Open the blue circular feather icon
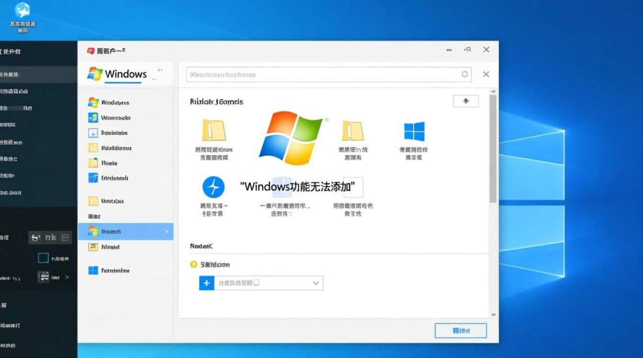This screenshot has width=643, height=358. click(x=213, y=186)
